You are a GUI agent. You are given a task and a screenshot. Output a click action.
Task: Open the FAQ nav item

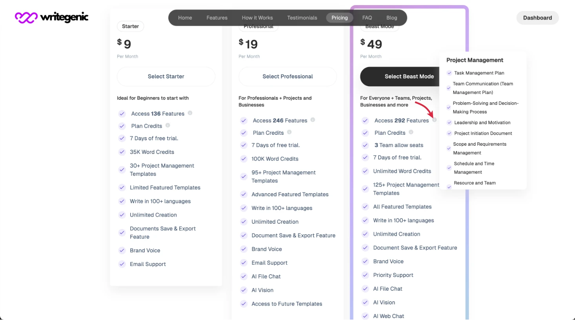point(367,18)
